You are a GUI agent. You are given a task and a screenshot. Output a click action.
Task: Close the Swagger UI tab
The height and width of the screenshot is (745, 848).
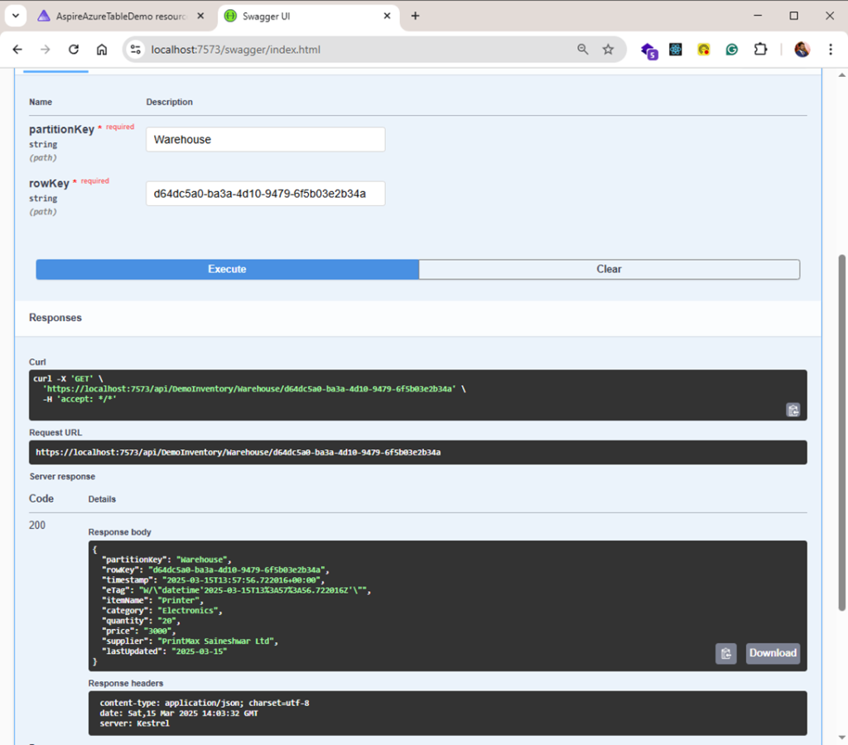pyautogui.click(x=387, y=16)
